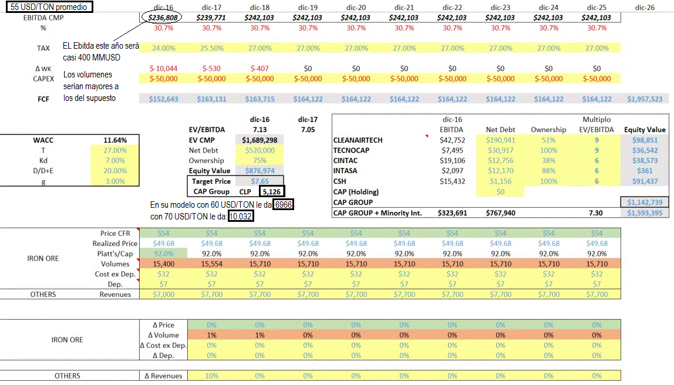Click the first ΔVolume 1% cell
The image size is (674, 385).
[211, 335]
